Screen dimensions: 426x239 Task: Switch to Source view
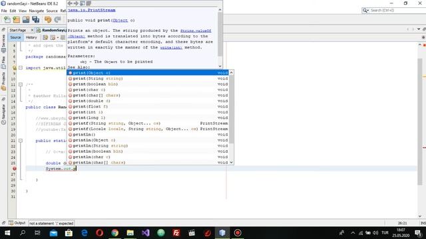click(15, 37)
